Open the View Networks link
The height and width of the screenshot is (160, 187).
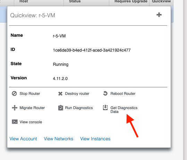coord(59,139)
